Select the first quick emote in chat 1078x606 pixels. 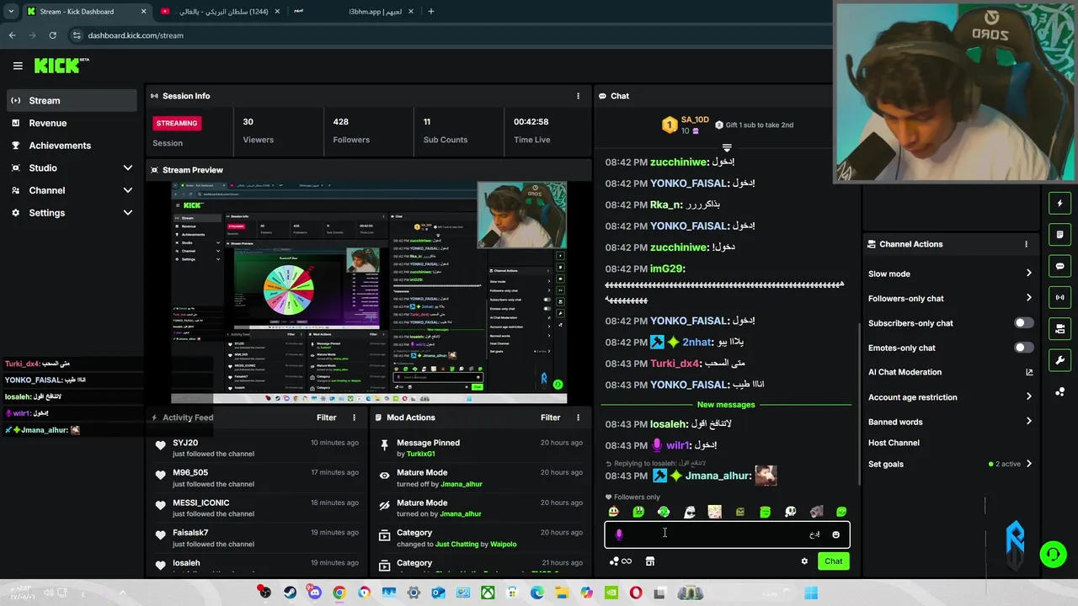point(613,512)
